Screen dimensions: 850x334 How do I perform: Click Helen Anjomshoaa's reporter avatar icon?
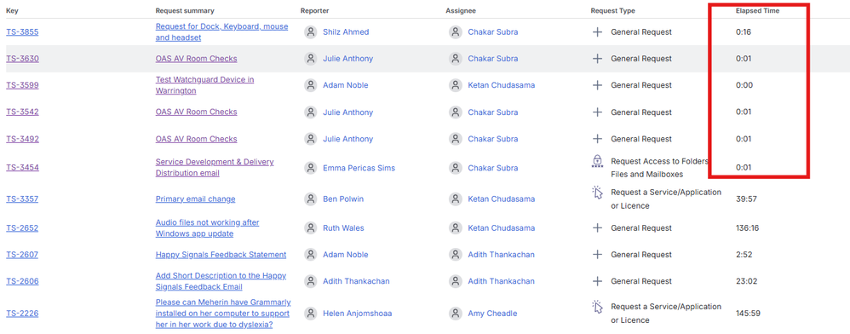click(x=311, y=314)
